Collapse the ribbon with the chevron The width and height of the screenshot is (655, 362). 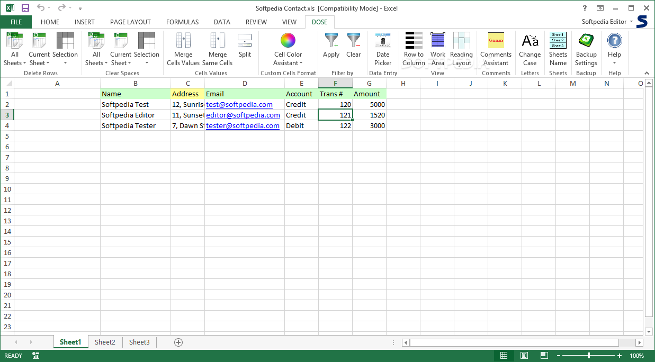647,73
